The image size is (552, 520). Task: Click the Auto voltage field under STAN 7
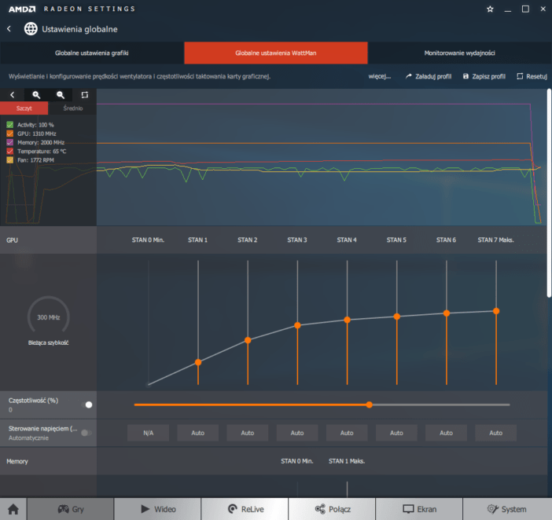(495, 433)
